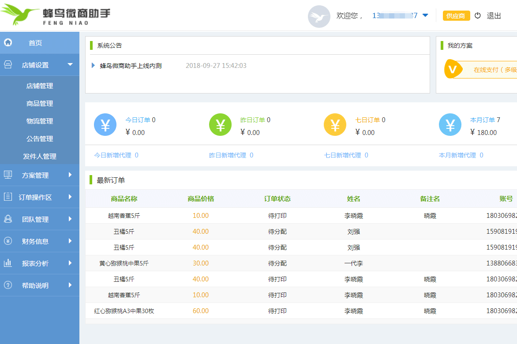
Task: Click the order list icon beside 订单操作区
Action: (x=8, y=197)
